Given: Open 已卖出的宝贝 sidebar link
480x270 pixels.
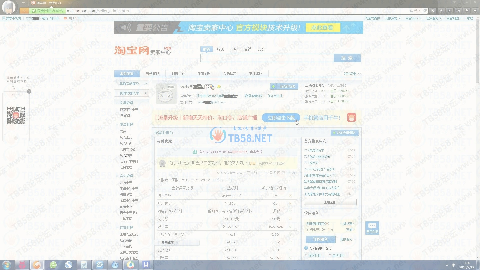Looking at the screenshot, I should pos(129,110).
